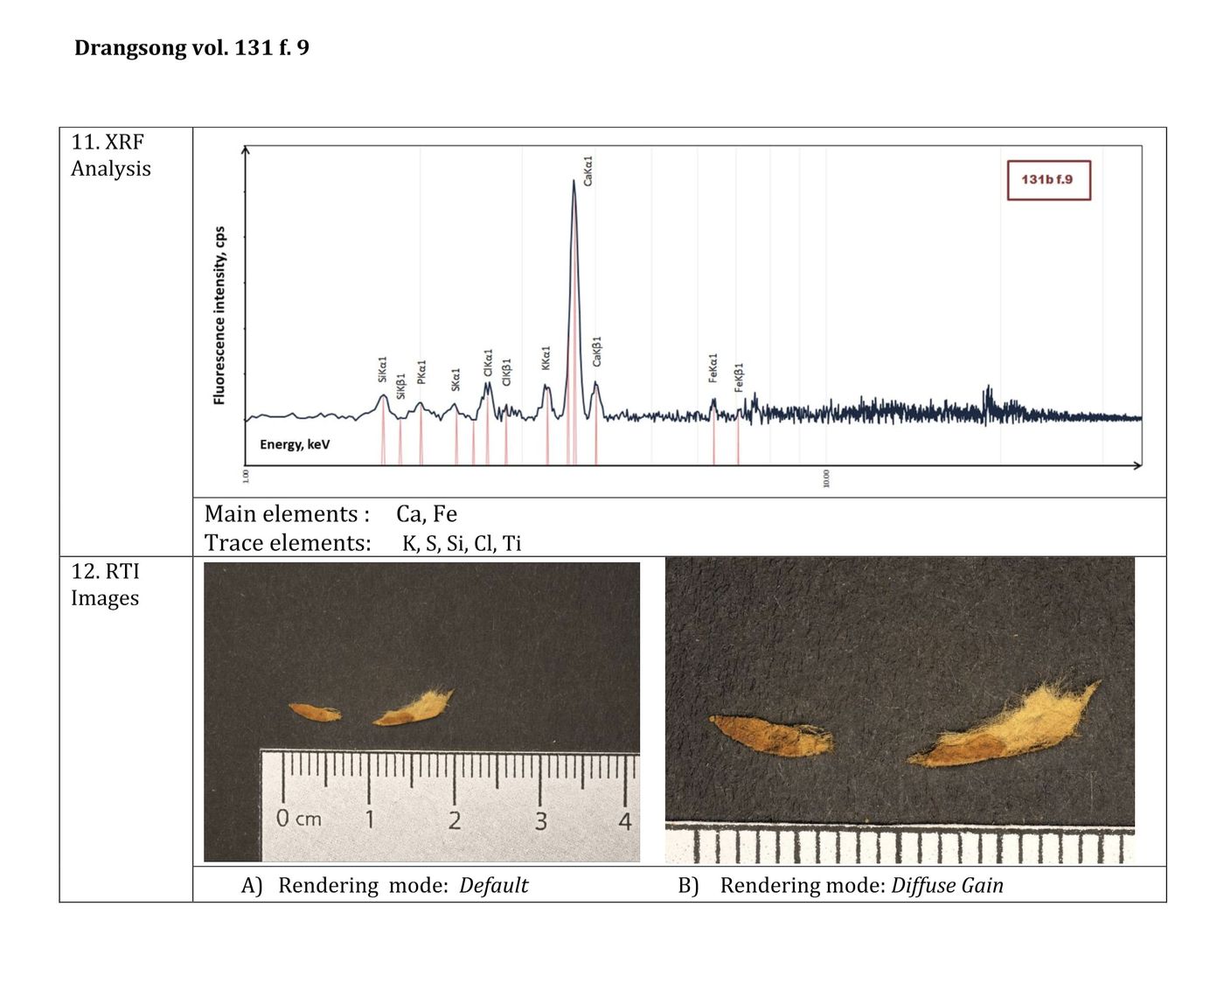
Task: Click the KKα1 peak label
Action: pyautogui.click(x=546, y=358)
